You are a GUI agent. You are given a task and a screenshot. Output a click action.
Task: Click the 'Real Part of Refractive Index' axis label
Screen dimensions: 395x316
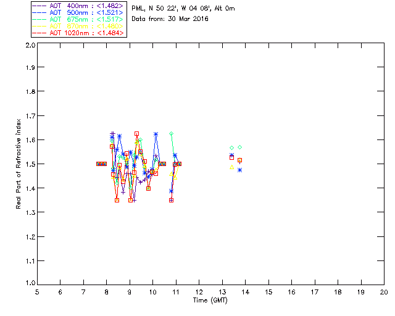point(19,164)
